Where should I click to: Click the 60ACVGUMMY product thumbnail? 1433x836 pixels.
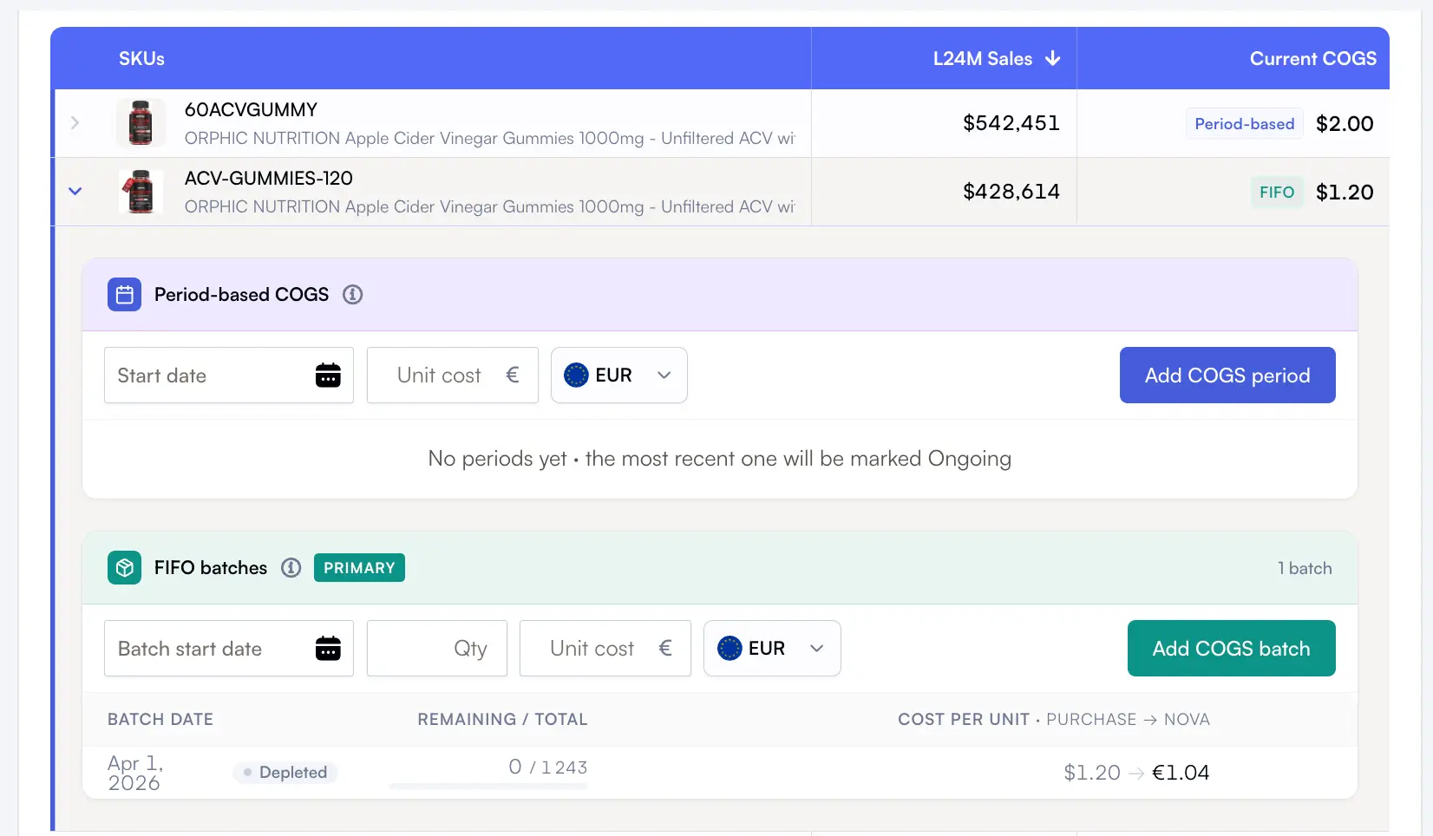coord(141,123)
